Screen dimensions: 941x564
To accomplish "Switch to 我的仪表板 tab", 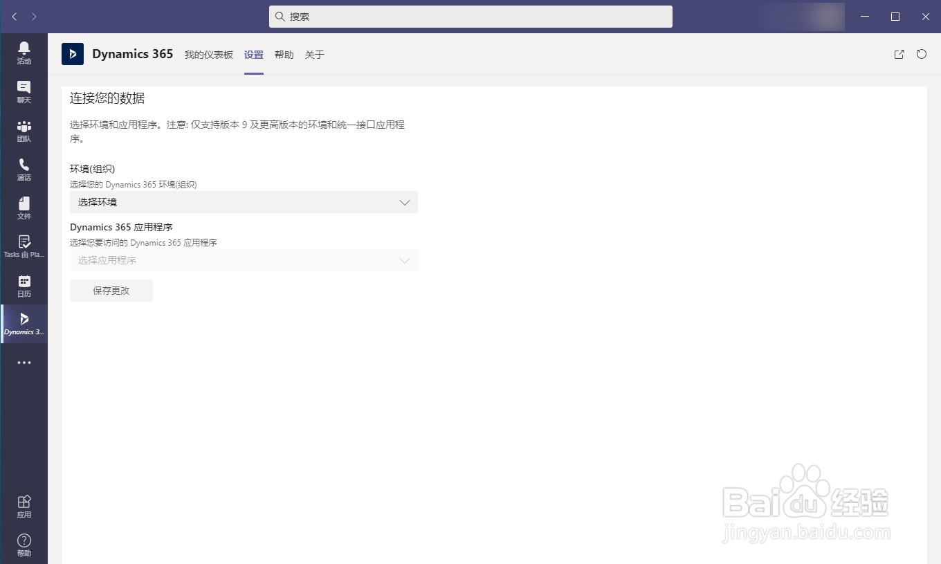I will pos(208,55).
